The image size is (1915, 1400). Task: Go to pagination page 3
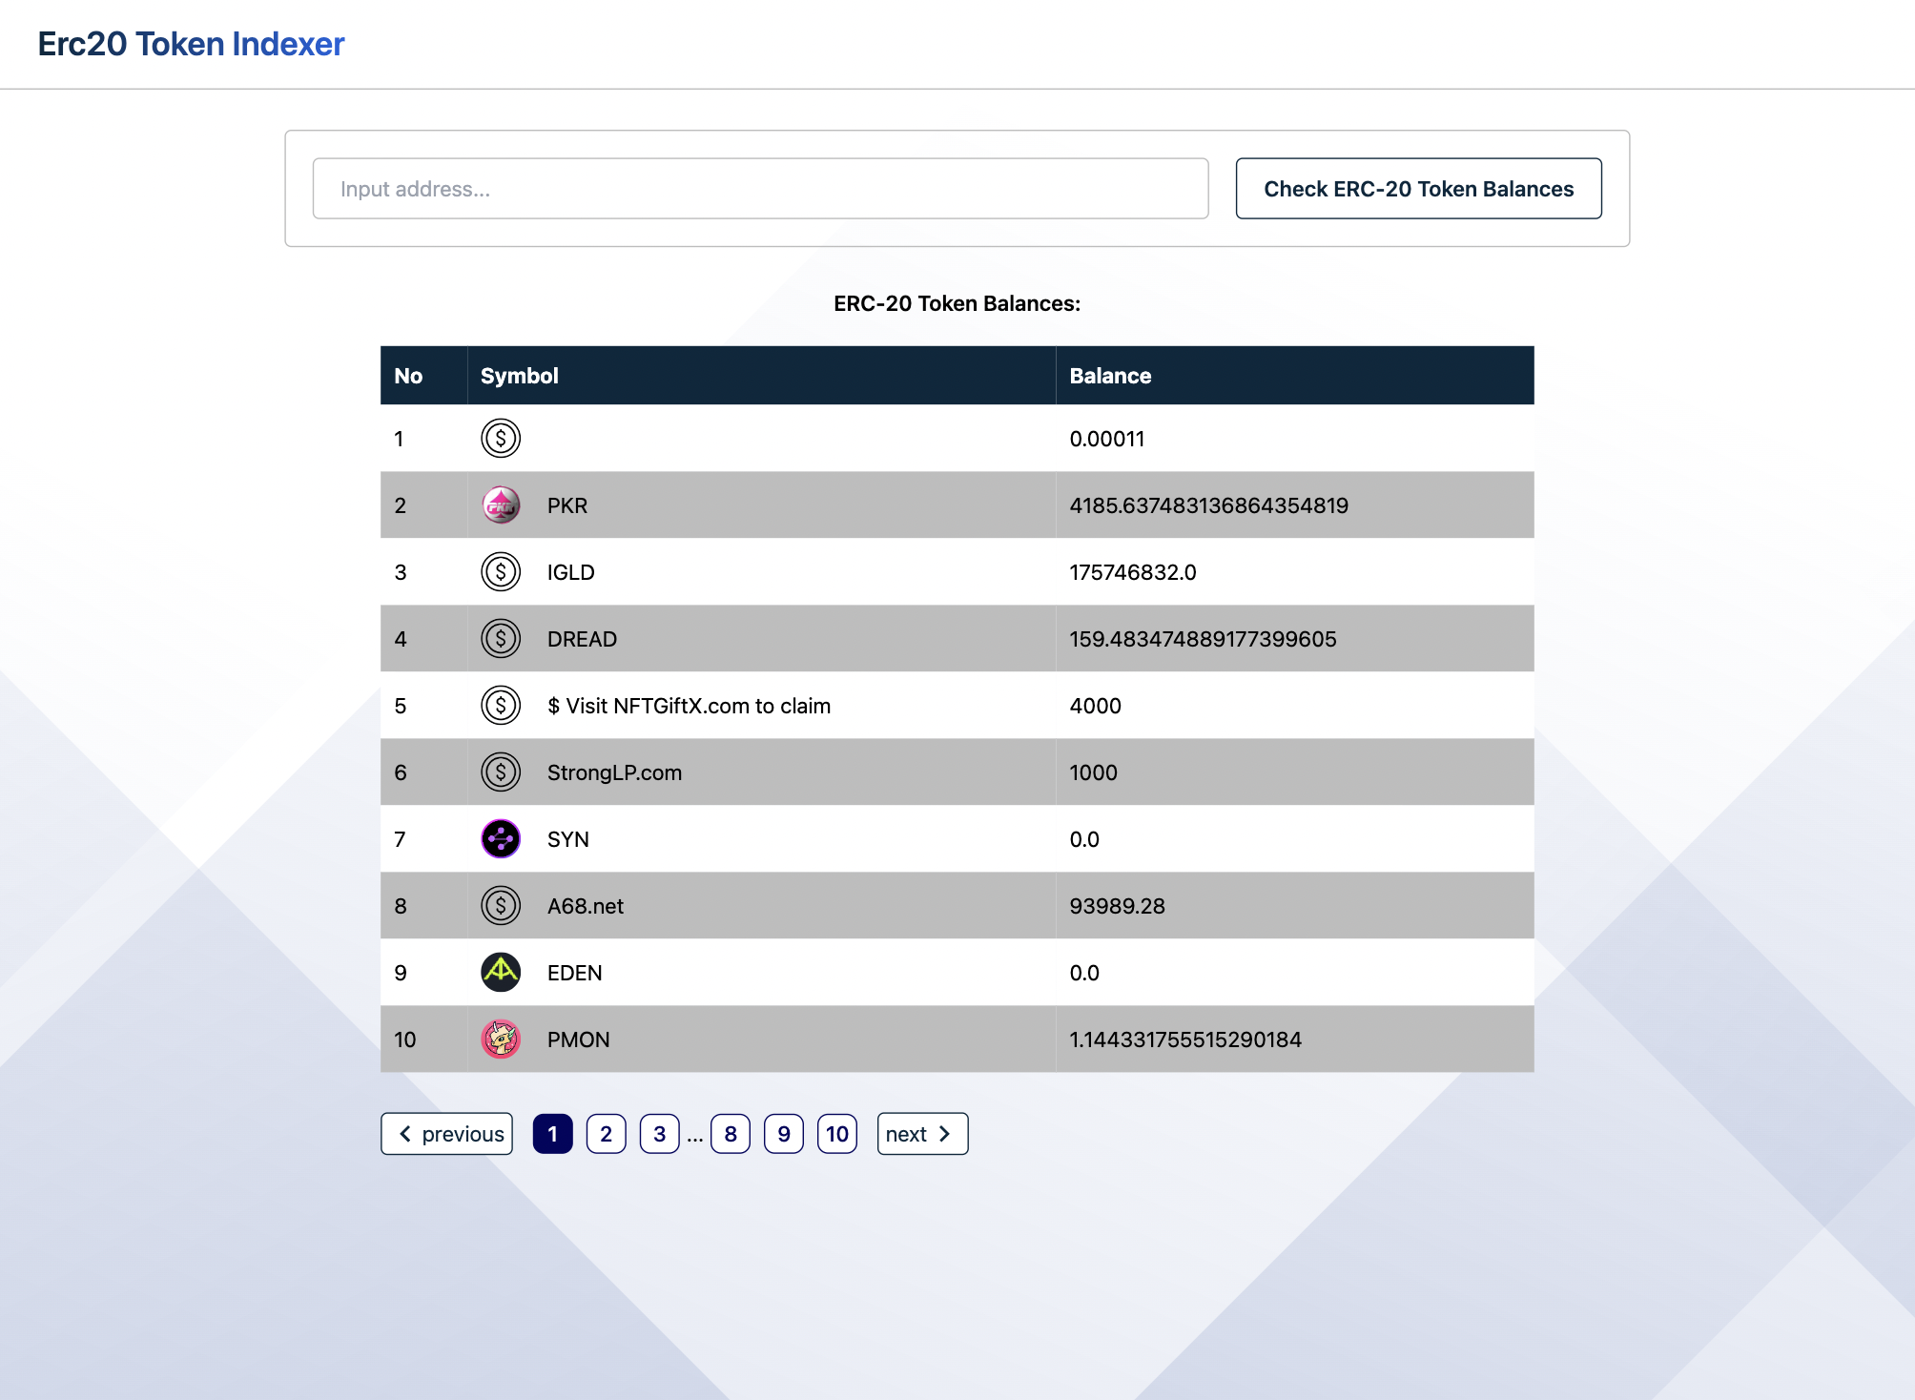659,1134
